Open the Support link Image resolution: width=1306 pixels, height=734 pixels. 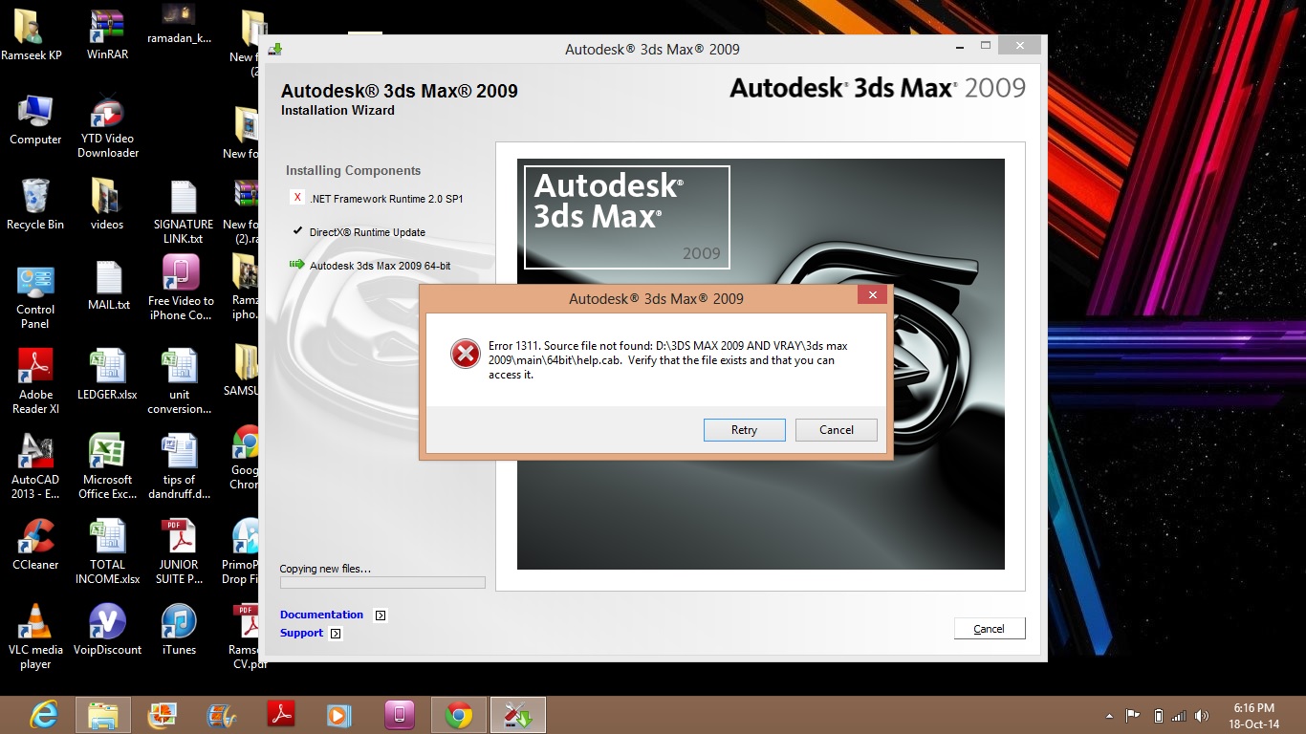click(x=301, y=633)
